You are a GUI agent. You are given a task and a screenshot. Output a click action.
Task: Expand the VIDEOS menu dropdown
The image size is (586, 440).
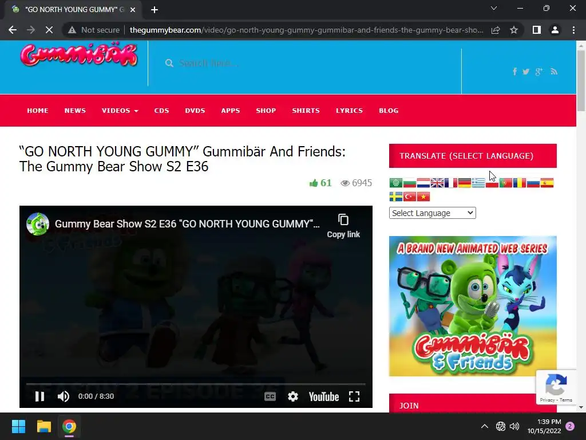[x=120, y=111]
